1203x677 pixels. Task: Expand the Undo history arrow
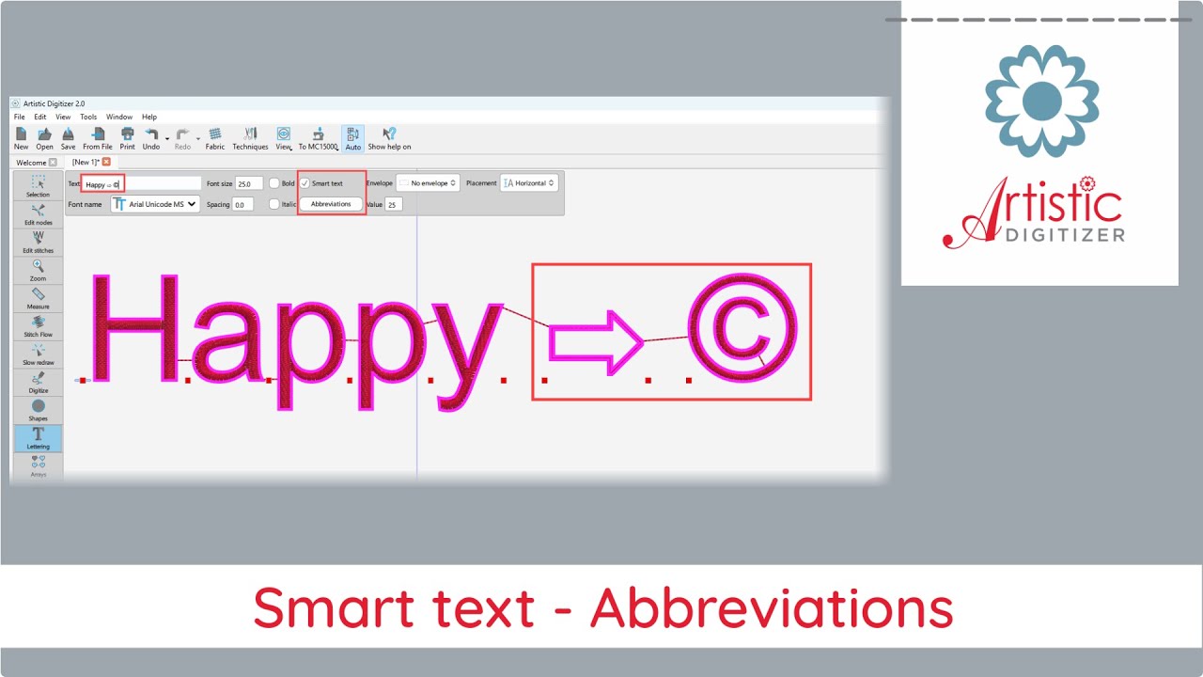pos(166,138)
